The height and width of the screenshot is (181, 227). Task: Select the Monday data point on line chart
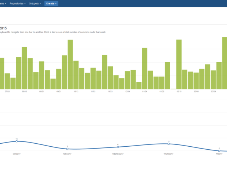(x=17, y=141)
